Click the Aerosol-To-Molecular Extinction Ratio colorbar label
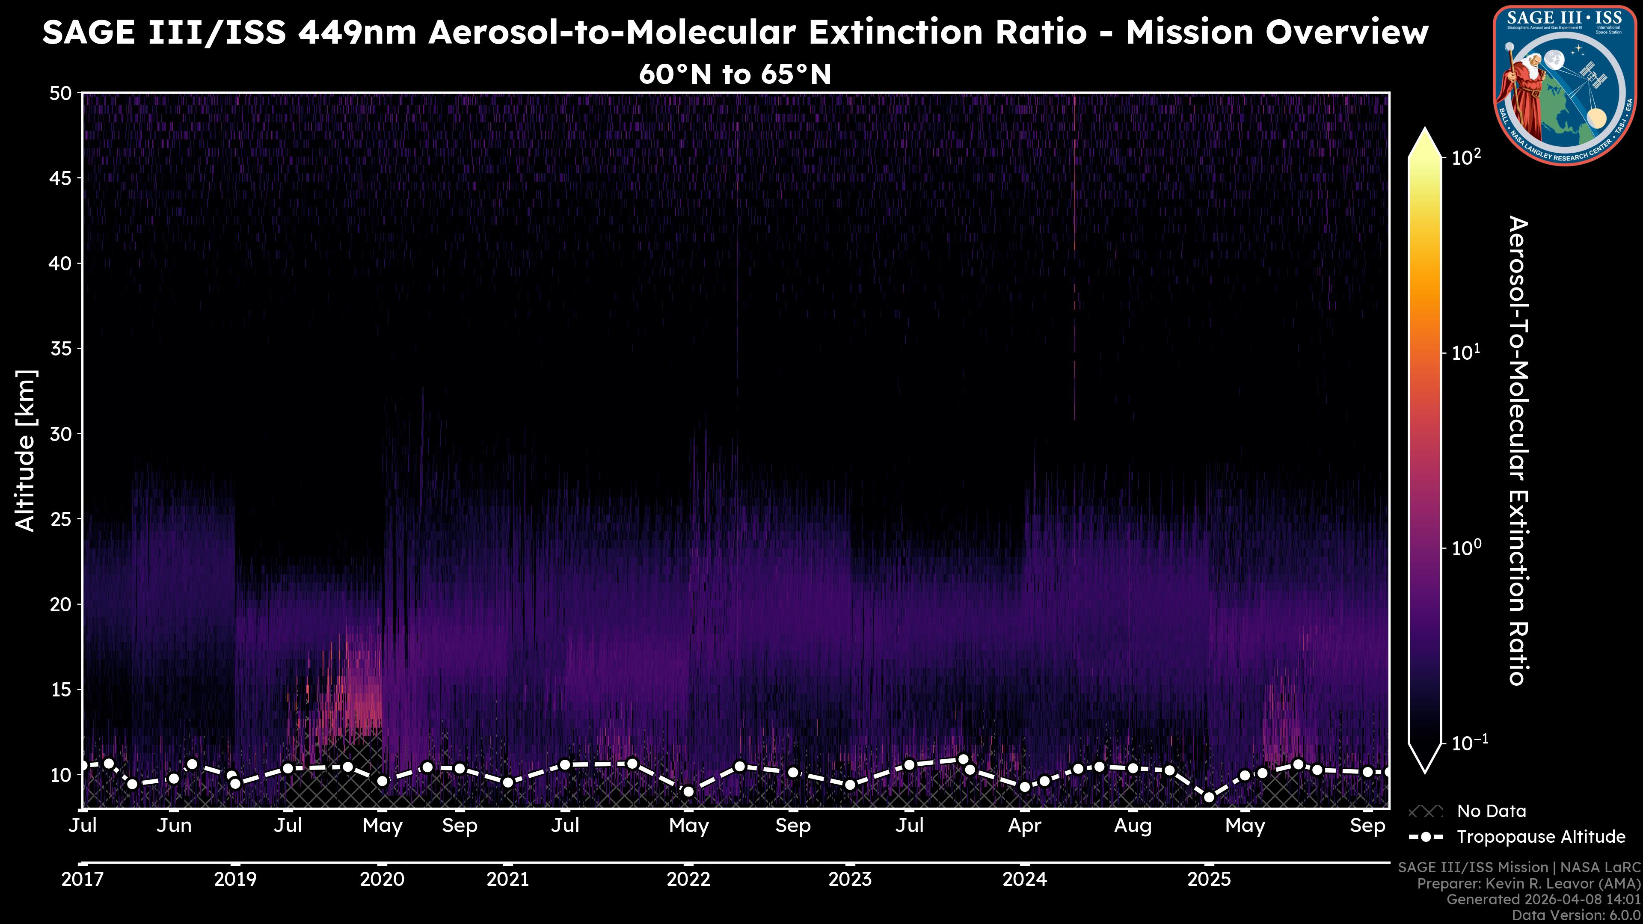The image size is (1643, 924). (x=1518, y=450)
